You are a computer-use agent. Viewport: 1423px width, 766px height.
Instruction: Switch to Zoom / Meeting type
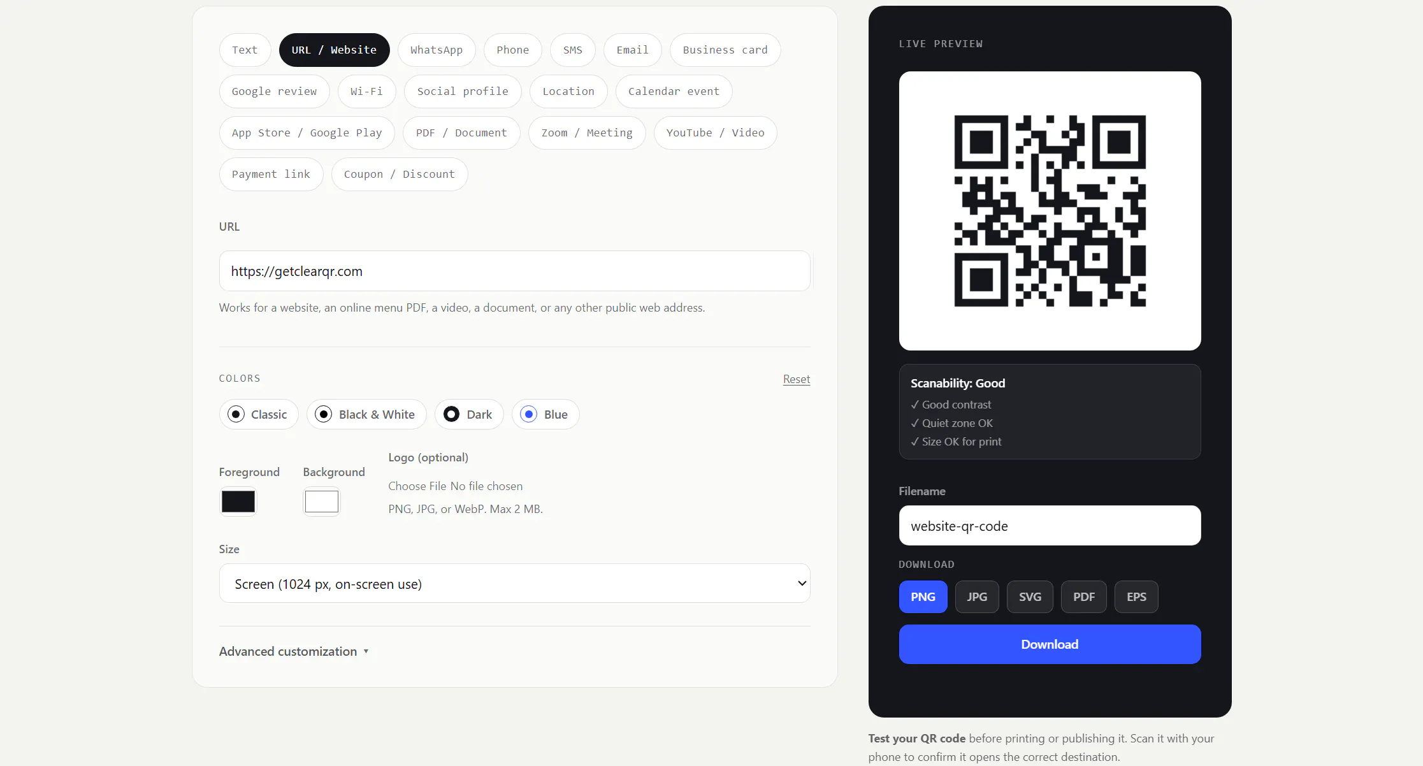[587, 133]
